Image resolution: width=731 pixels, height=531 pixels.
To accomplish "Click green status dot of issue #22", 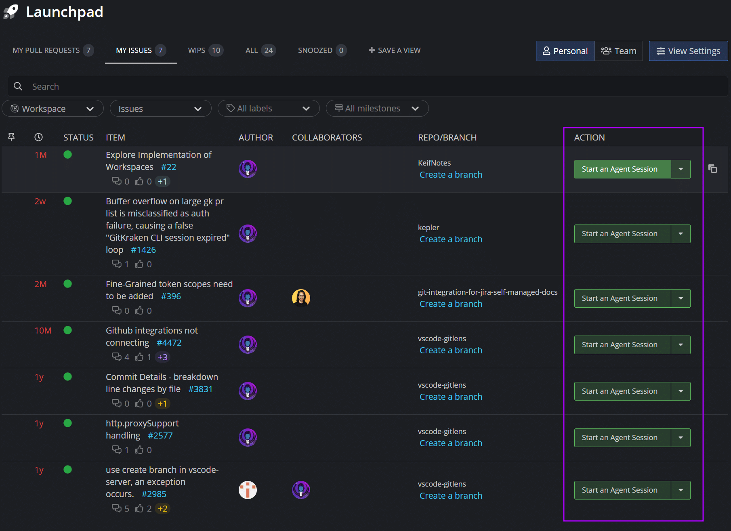I will pyautogui.click(x=67, y=155).
